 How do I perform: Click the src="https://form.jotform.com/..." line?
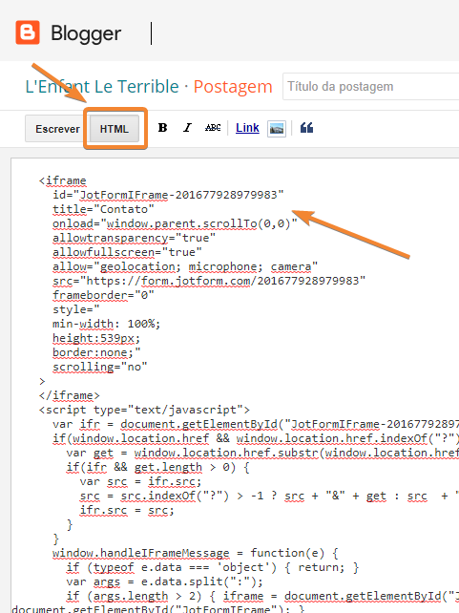[209, 281]
